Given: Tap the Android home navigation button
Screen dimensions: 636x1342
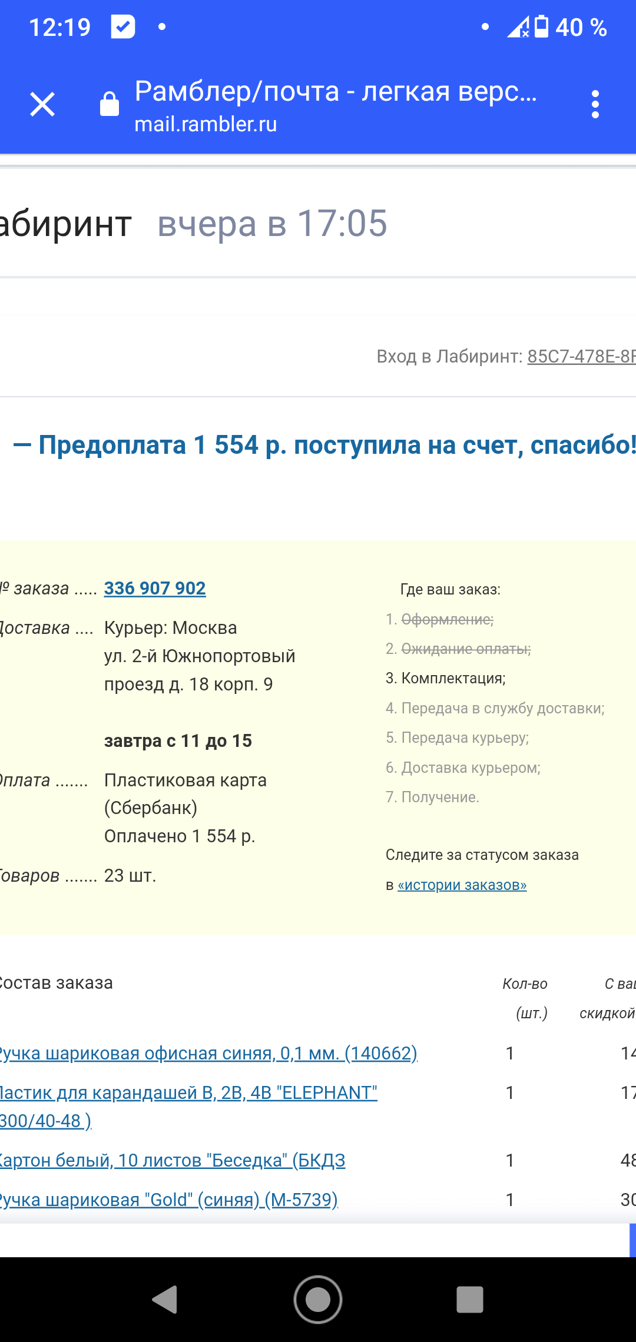Looking at the screenshot, I should tap(318, 1299).
